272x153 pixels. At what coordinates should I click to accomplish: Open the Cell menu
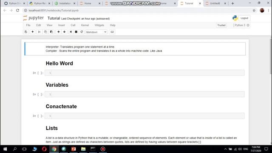tap(73, 25)
